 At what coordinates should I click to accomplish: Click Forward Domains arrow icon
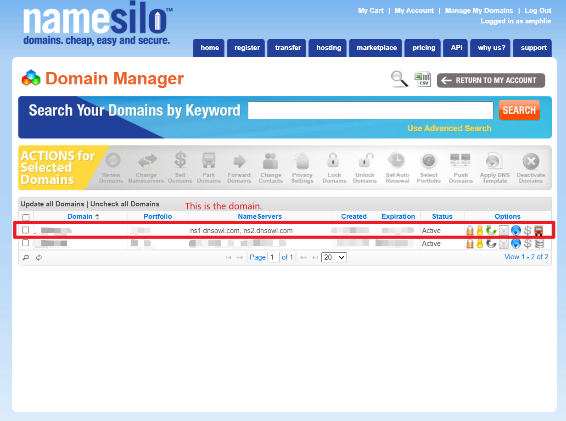(239, 161)
